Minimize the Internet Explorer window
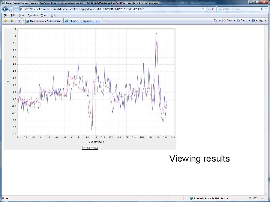 [252, 2]
